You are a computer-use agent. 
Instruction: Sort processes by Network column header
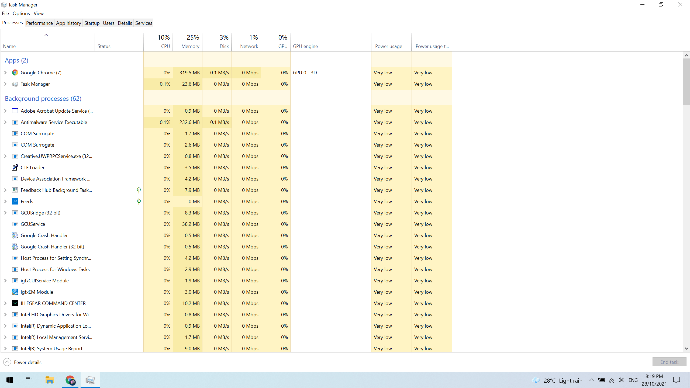tap(246, 42)
